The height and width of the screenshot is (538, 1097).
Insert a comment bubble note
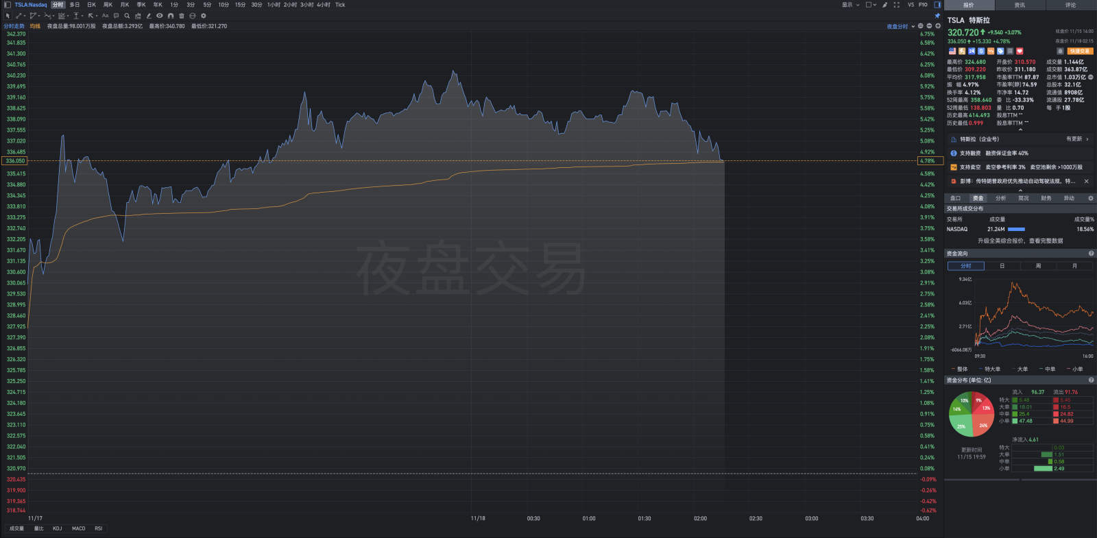(116, 16)
